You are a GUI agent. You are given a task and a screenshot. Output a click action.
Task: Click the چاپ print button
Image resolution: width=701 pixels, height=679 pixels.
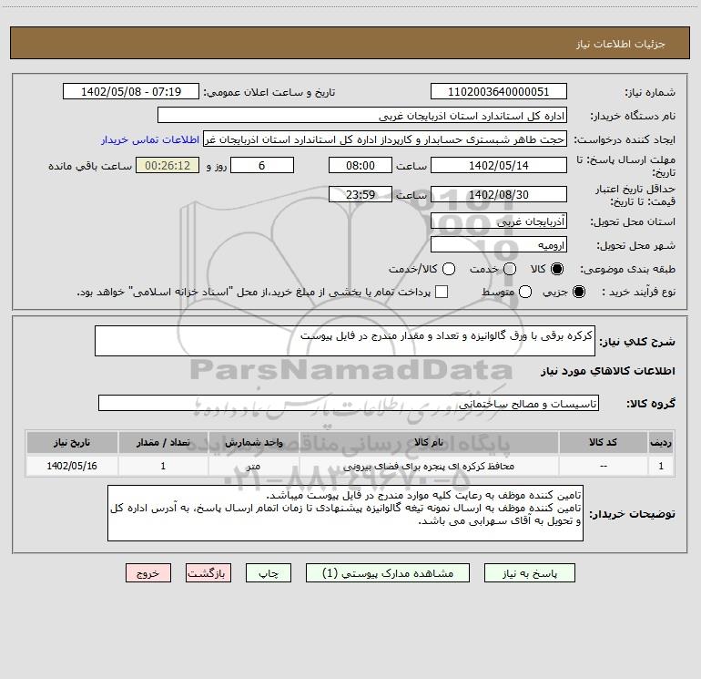coord(269,573)
